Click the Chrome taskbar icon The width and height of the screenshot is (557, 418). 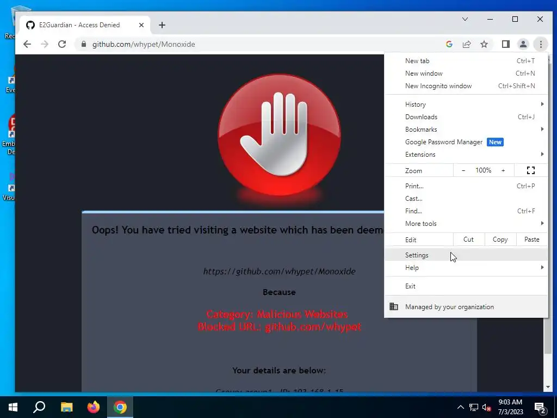pos(120,407)
